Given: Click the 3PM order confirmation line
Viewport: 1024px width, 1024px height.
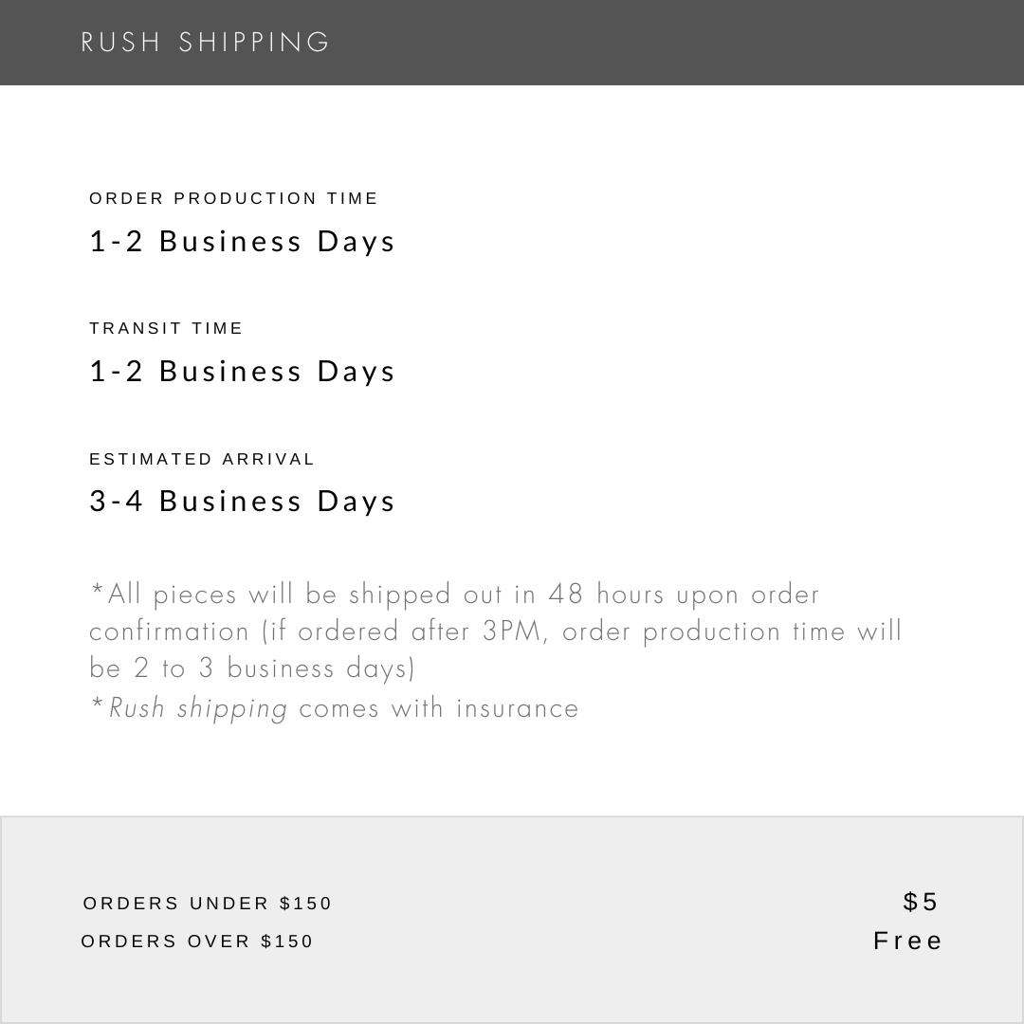Looking at the screenshot, I should coord(495,631).
